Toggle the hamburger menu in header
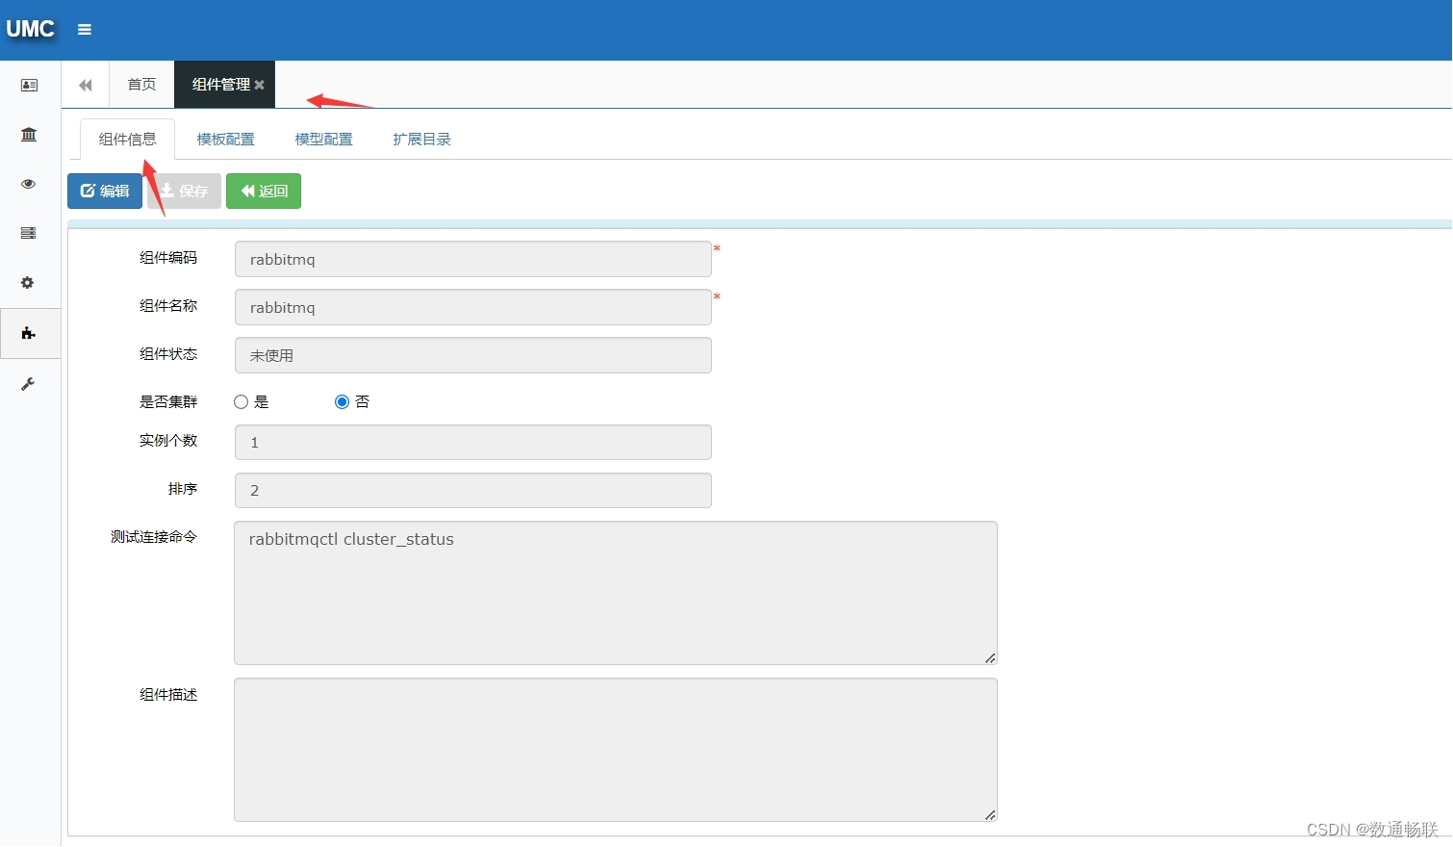Screen dimensions: 1453x847 [x=85, y=30]
